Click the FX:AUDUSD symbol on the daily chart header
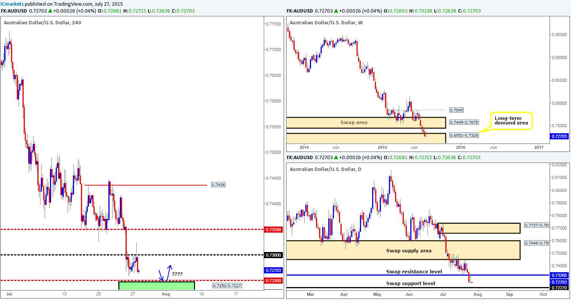This screenshot has height=300, width=571. tap(300, 157)
